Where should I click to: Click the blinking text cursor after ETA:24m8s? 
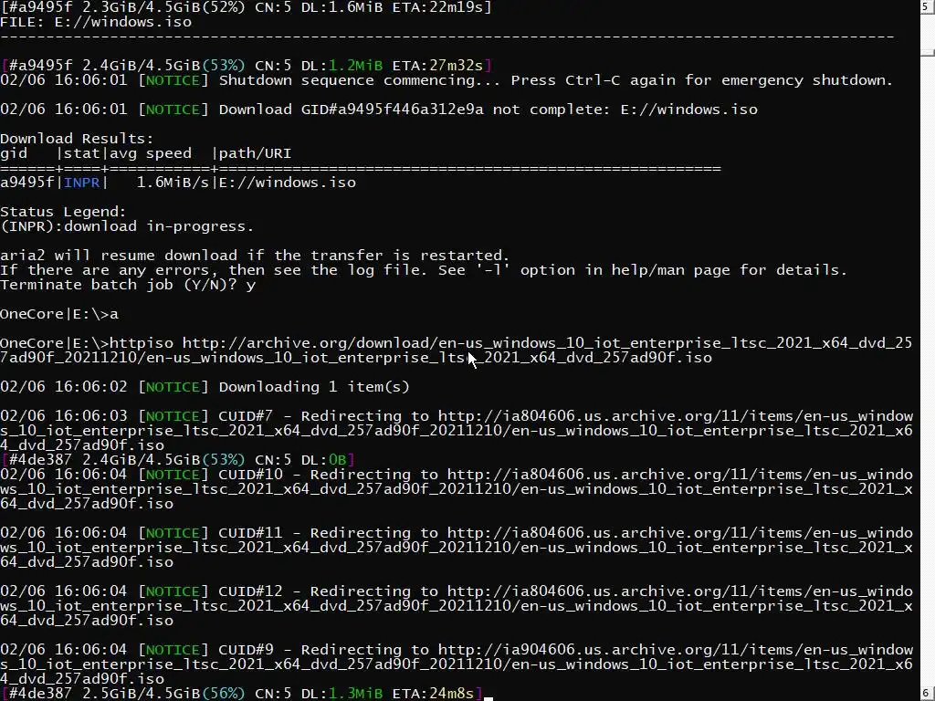point(488,697)
